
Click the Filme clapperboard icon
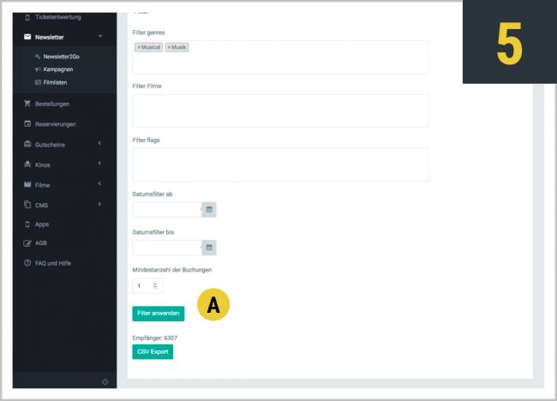(x=27, y=184)
